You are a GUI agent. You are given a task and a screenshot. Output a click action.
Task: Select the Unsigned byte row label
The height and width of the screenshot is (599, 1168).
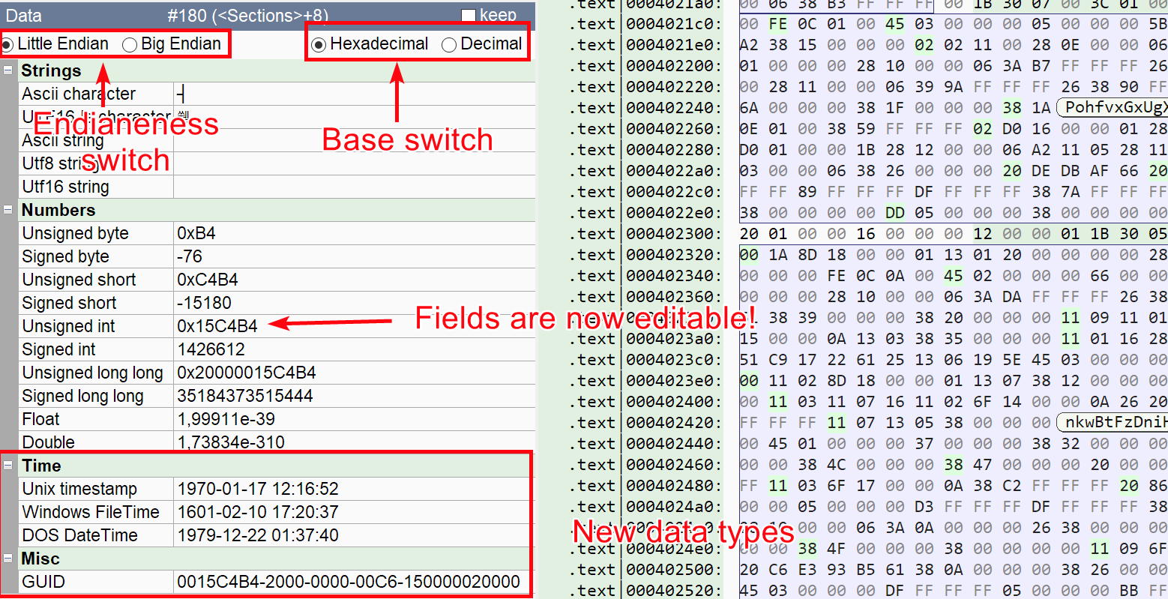click(x=76, y=233)
